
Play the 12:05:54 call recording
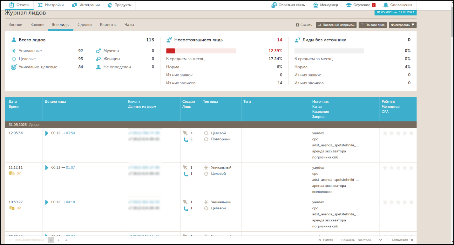click(47, 133)
